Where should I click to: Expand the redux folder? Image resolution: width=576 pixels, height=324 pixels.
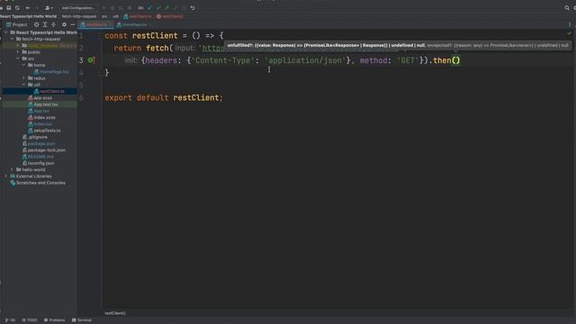click(24, 78)
